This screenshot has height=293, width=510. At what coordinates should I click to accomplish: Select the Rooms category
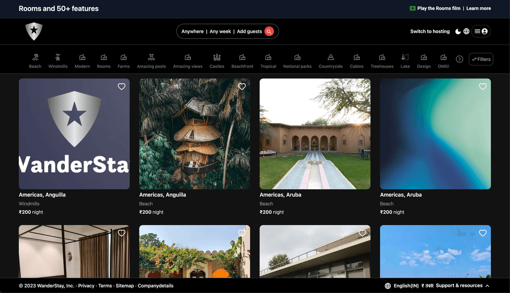point(104,61)
